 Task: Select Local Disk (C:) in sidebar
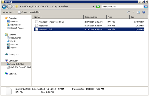coord(16,64)
